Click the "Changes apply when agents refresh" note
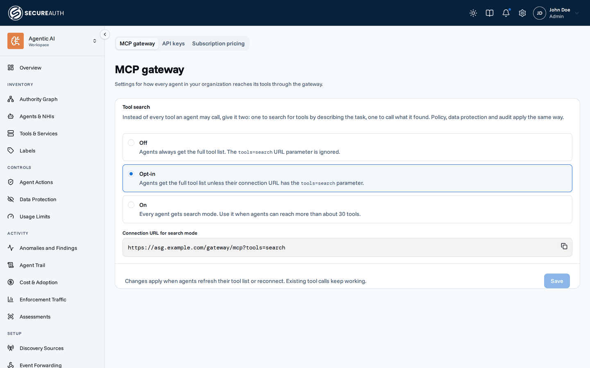This screenshot has width=590, height=368. pos(245,281)
